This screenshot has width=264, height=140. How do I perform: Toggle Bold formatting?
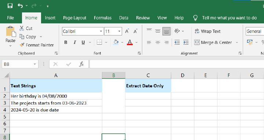click(x=66, y=42)
